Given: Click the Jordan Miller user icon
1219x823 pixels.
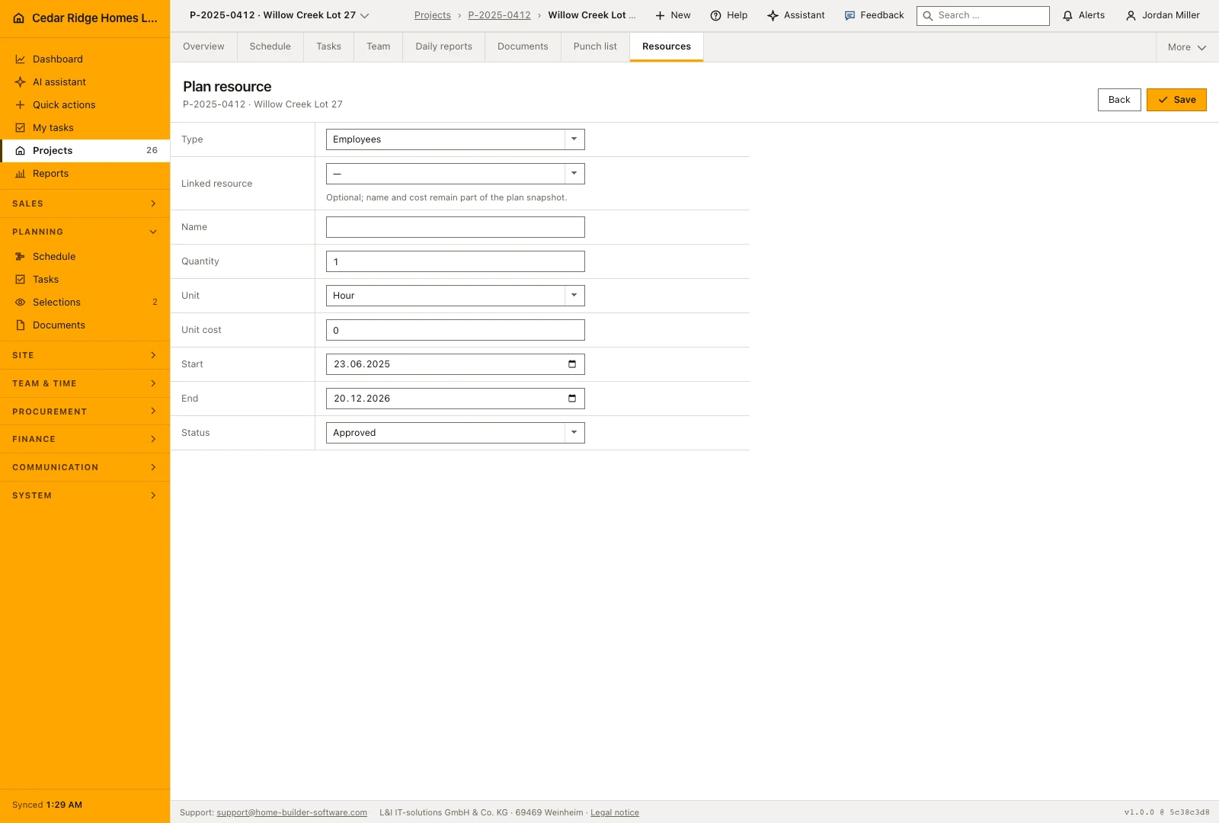Looking at the screenshot, I should point(1131,15).
